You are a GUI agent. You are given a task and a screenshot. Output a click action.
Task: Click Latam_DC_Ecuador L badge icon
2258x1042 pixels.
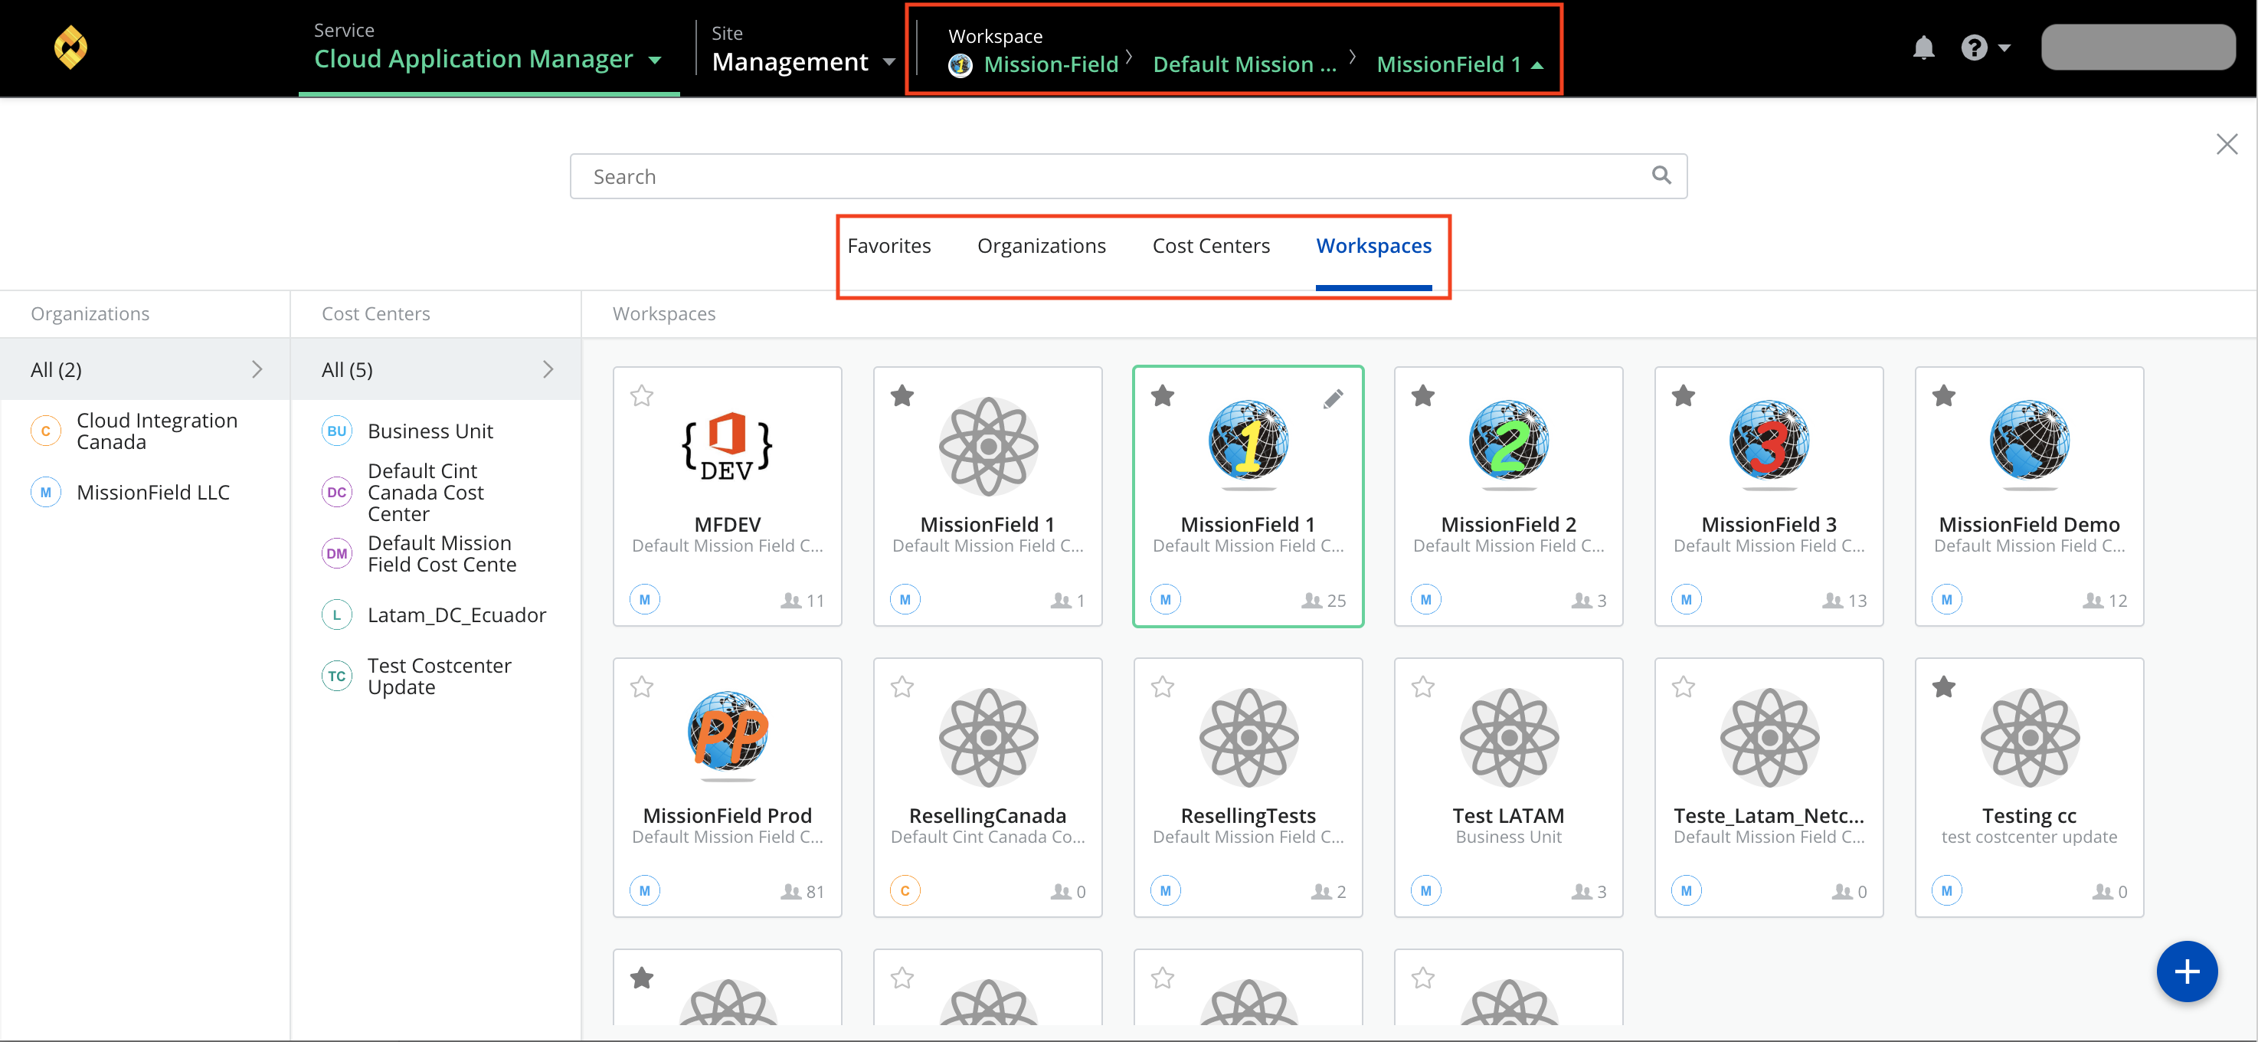coord(336,614)
